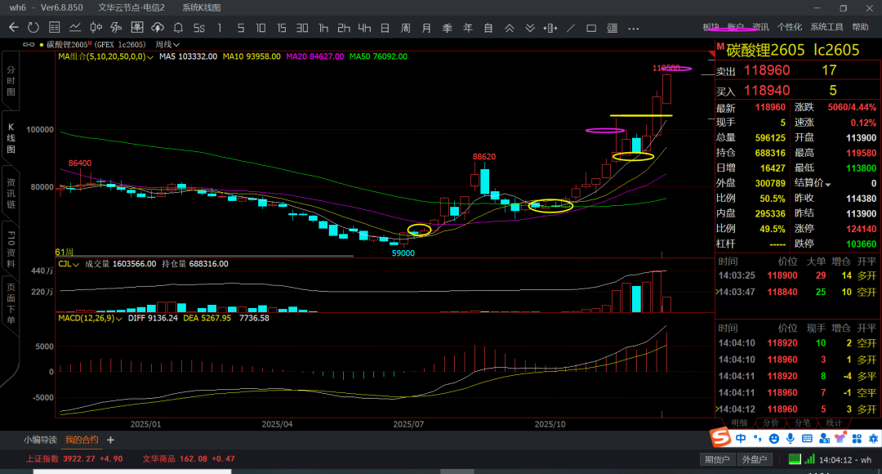Toggle the 日 daily period
This screenshot has height=474, width=882.
(385, 28)
